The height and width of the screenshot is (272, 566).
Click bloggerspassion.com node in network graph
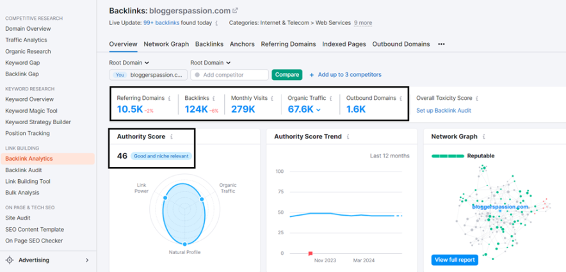point(500,207)
